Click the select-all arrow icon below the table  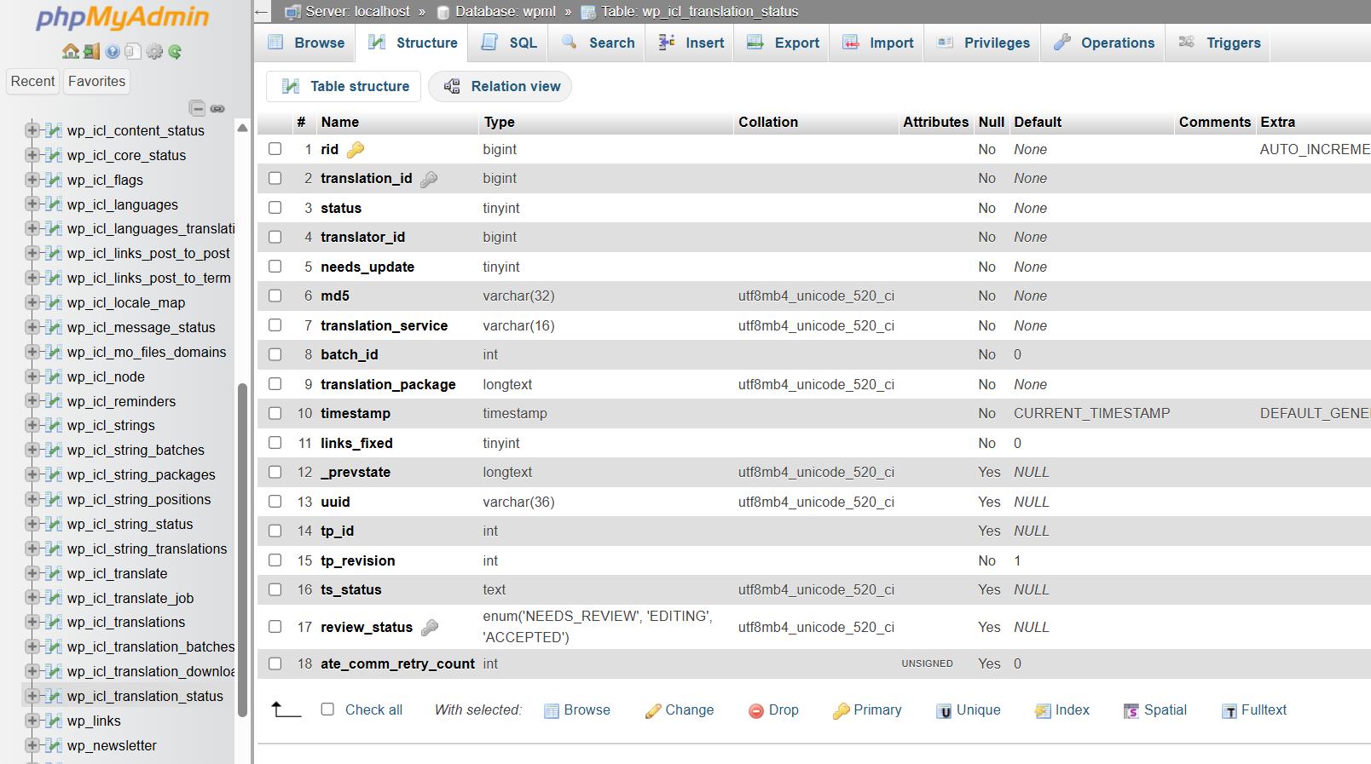[x=286, y=709]
